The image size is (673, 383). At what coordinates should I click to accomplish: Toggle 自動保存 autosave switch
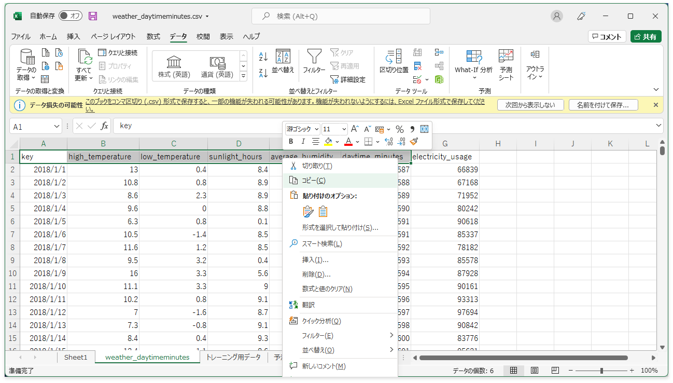(x=71, y=16)
